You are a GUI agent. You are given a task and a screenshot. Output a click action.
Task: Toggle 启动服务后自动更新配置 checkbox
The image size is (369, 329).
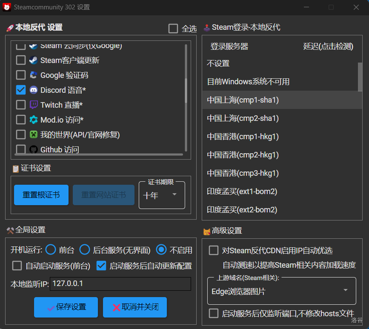pos(101,266)
